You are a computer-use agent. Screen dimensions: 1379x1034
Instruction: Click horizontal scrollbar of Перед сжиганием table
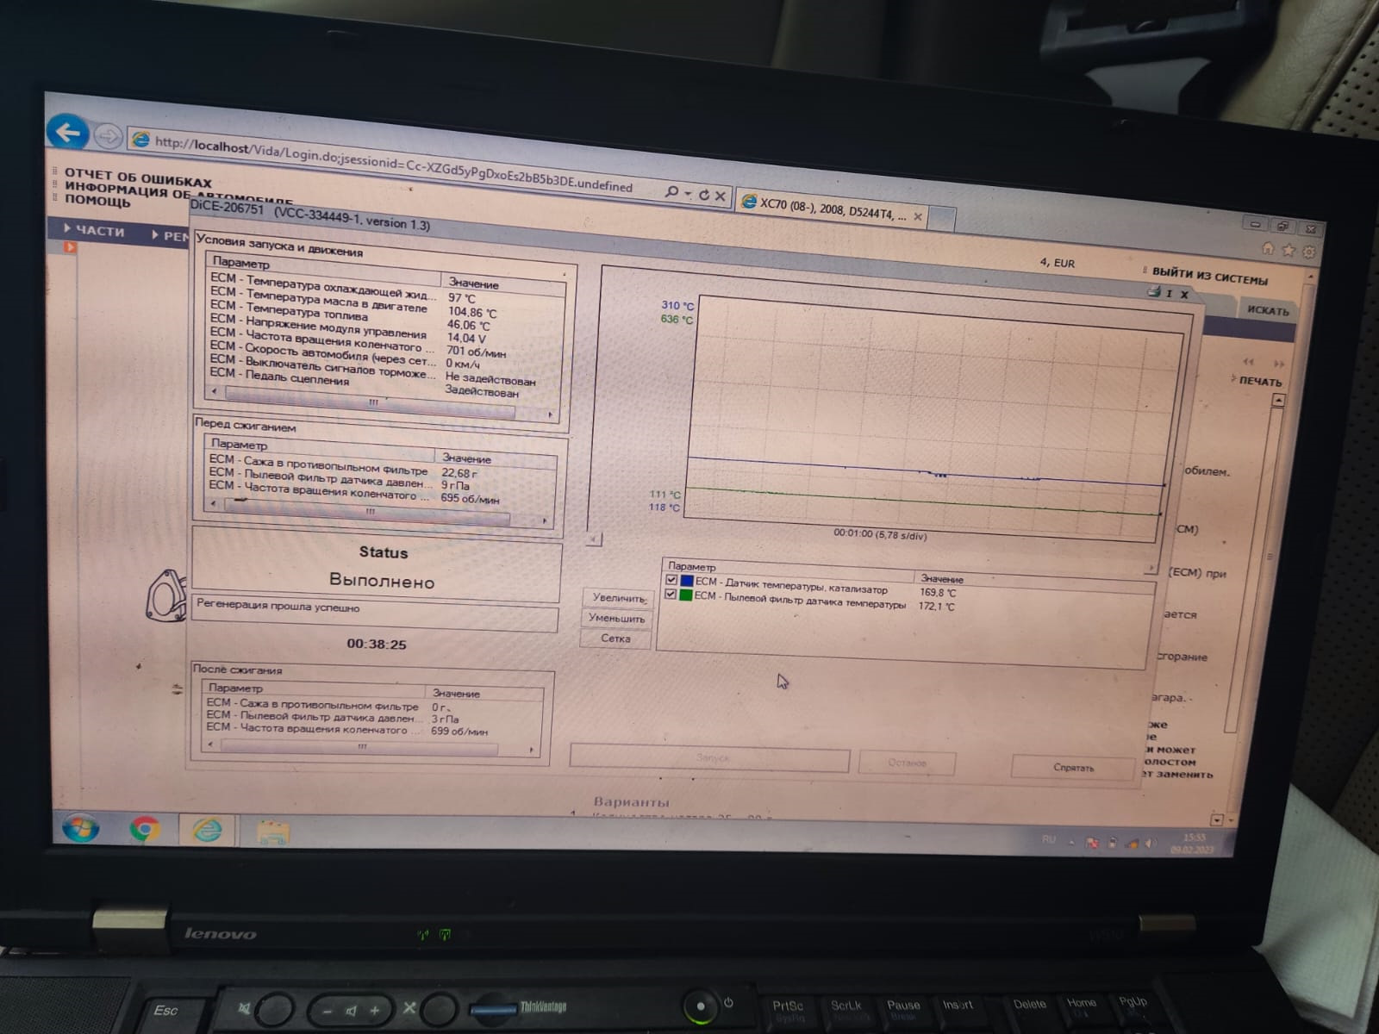pyautogui.click(x=366, y=511)
